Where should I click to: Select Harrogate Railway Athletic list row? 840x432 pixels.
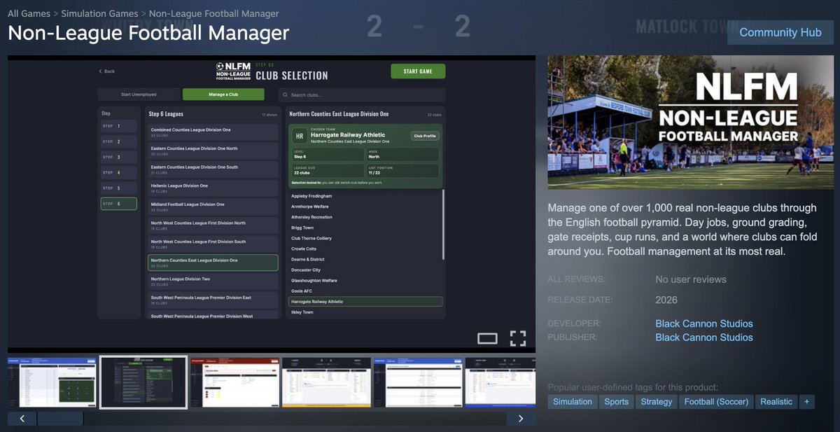[365, 302]
